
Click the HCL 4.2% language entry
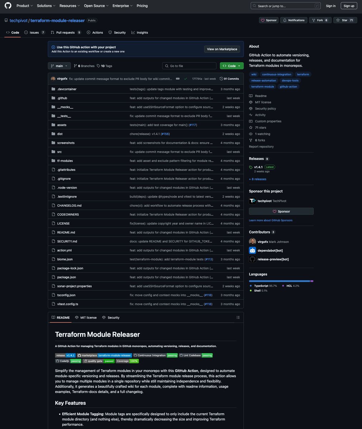[x=290, y=286]
